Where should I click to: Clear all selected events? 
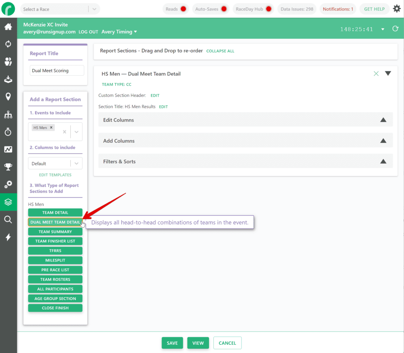[64, 132]
